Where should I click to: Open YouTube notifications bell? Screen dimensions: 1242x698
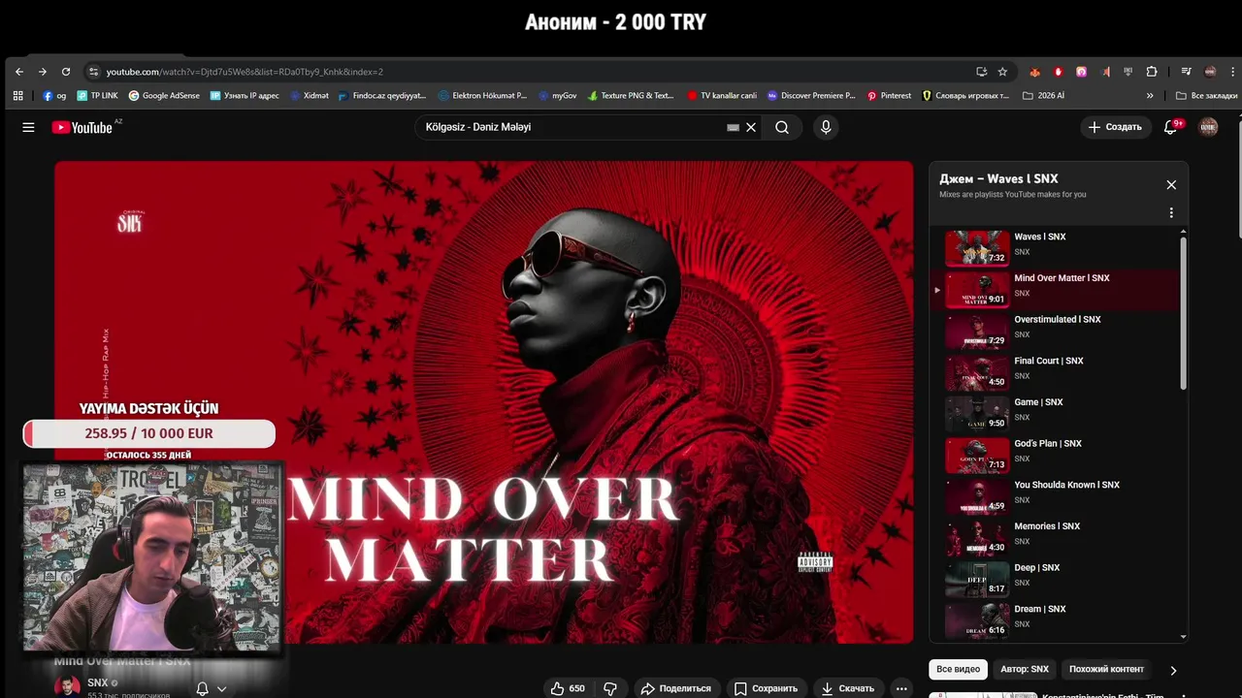(1170, 127)
